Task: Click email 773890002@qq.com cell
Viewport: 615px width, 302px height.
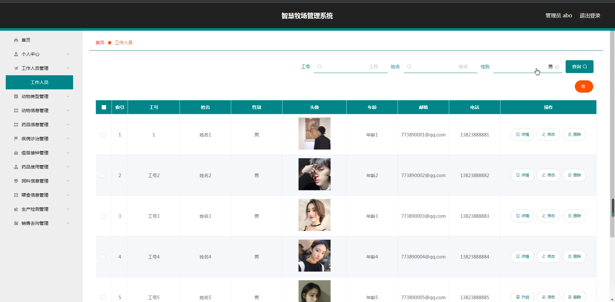Action: (x=423, y=175)
